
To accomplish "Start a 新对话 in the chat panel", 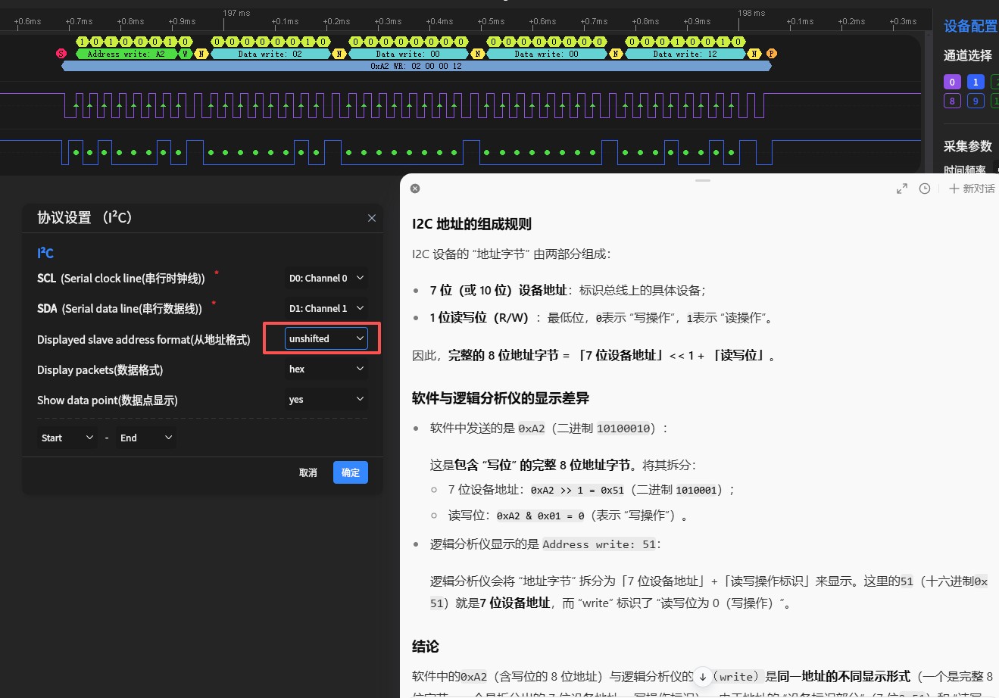I will click(x=971, y=189).
